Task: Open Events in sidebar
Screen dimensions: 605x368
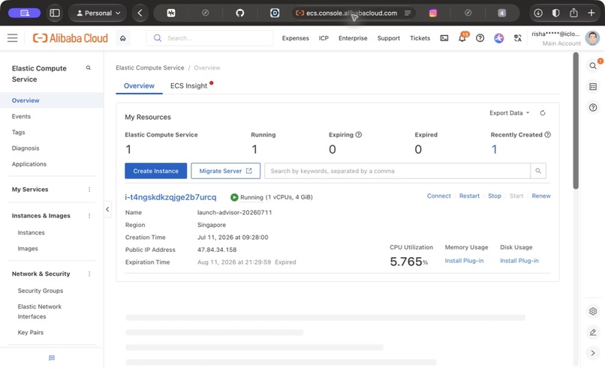Action: pos(21,116)
